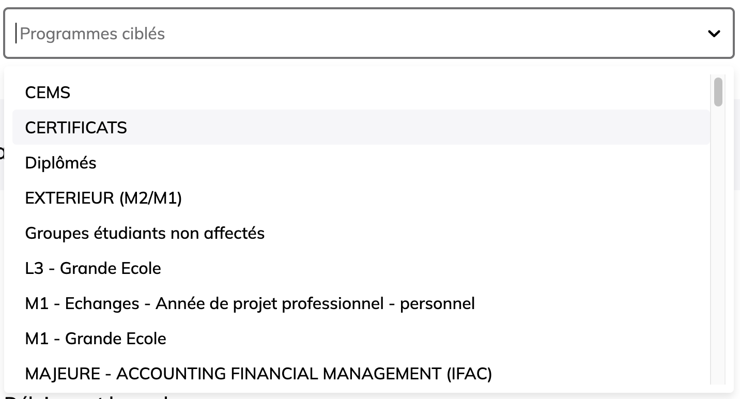
Task: Pick the Diplômés program option
Action: click(x=361, y=163)
